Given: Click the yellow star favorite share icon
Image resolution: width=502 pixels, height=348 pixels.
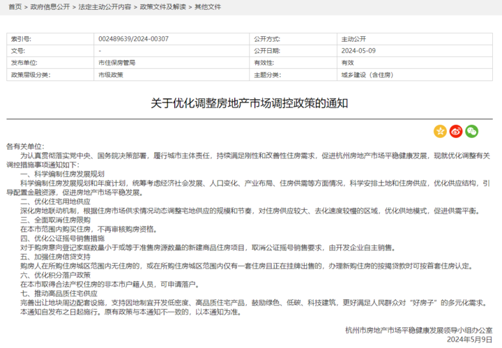Looking at the screenshot, I should click(440, 131).
